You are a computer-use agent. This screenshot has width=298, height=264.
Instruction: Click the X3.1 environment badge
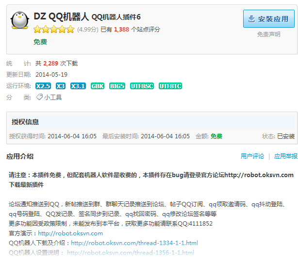click(78, 86)
